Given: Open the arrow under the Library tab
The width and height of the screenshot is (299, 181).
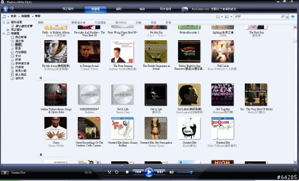Looking at the screenshot, I should (95, 12).
